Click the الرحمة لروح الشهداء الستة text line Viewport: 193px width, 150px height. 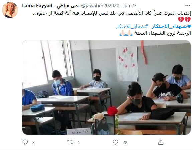163,33
